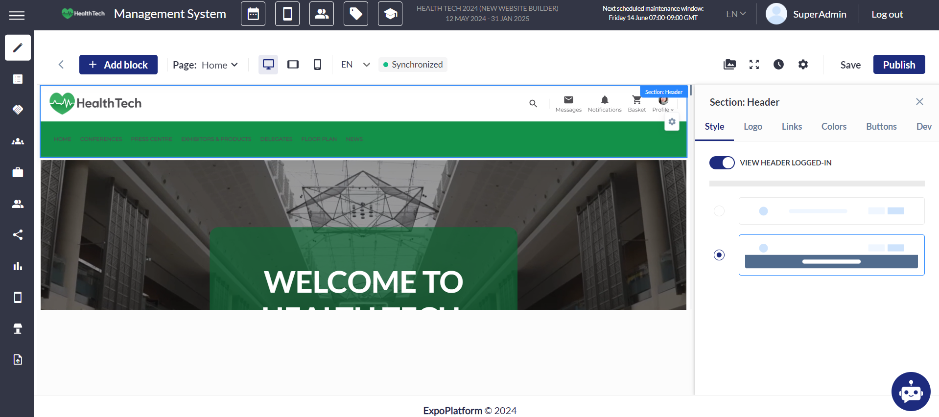Select the single-row header style radio
The width and height of the screenshot is (939, 417).
pyautogui.click(x=719, y=211)
